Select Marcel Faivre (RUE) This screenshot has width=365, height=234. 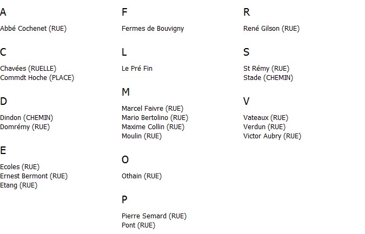(x=152, y=109)
